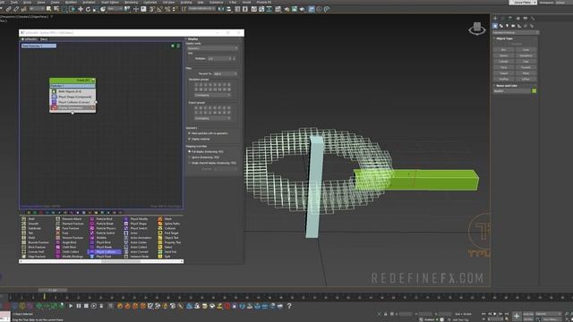Select Single channel display option
Image resolution: width=573 pixels, height=322 pixels.
click(x=212, y=163)
